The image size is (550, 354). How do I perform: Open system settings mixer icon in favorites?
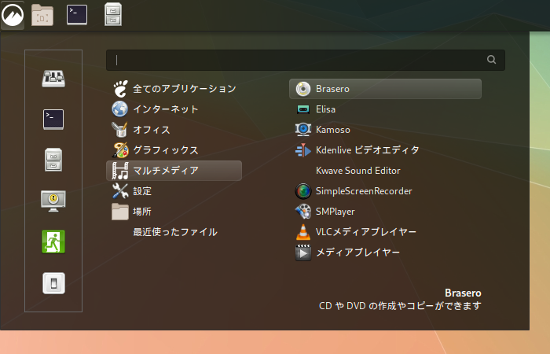(x=53, y=79)
